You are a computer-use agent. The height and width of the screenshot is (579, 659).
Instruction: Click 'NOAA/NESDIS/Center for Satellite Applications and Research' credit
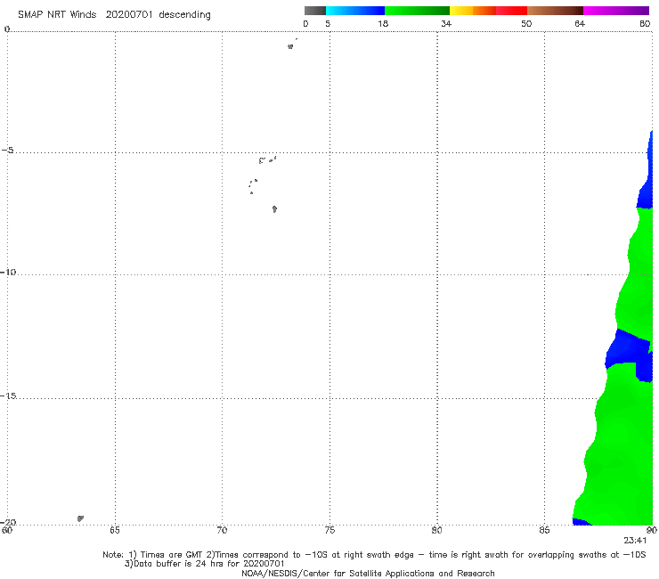368,574
